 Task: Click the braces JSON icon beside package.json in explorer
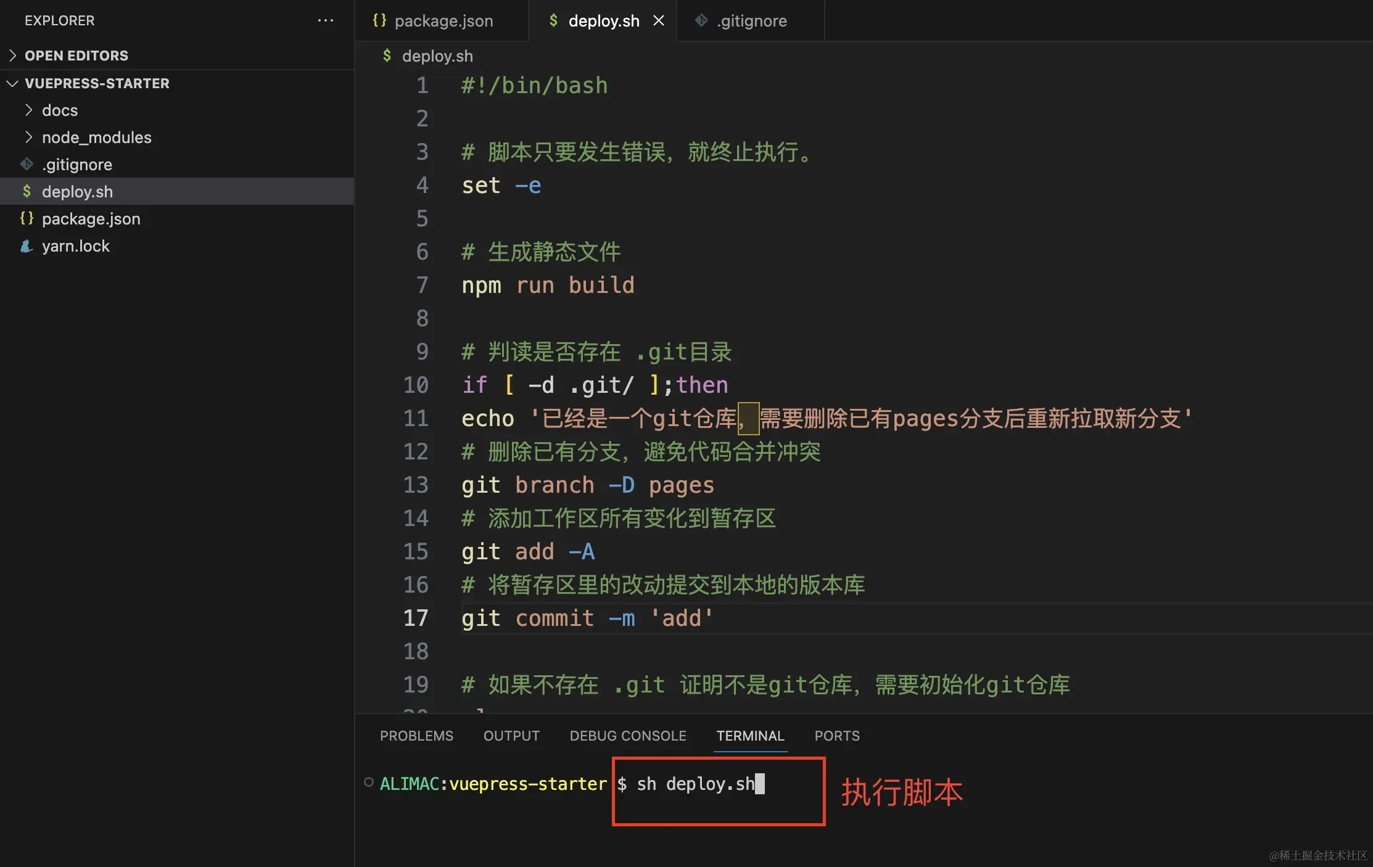27,218
